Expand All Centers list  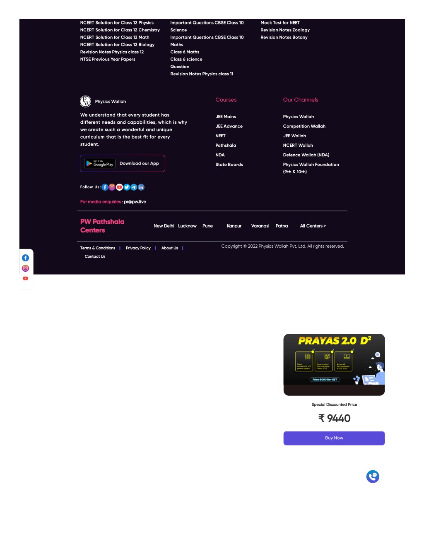(313, 226)
